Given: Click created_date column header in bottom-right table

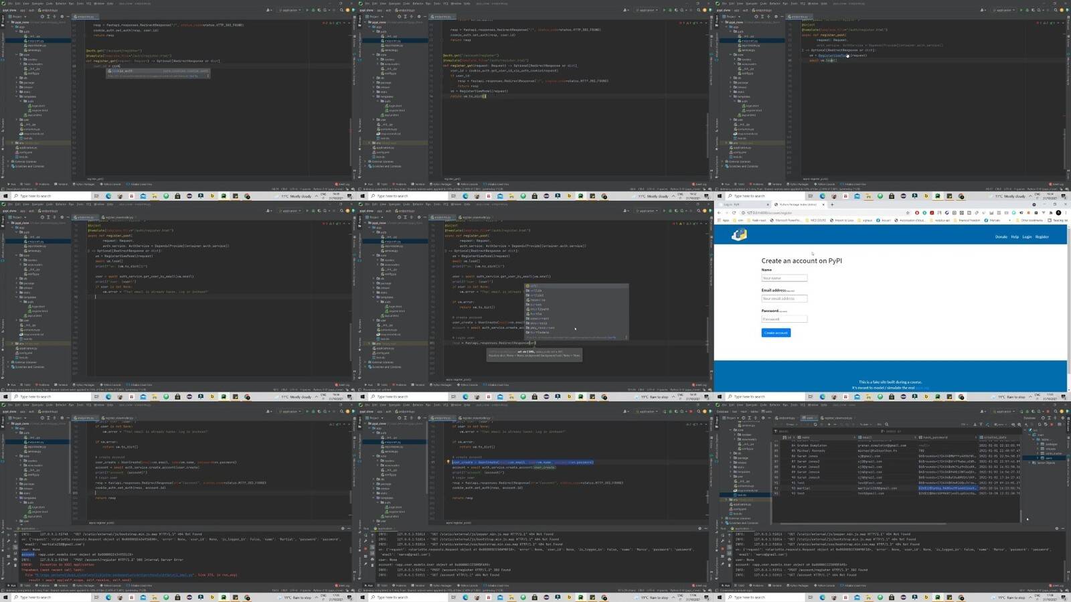Looking at the screenshot, I should coord(999,437).
